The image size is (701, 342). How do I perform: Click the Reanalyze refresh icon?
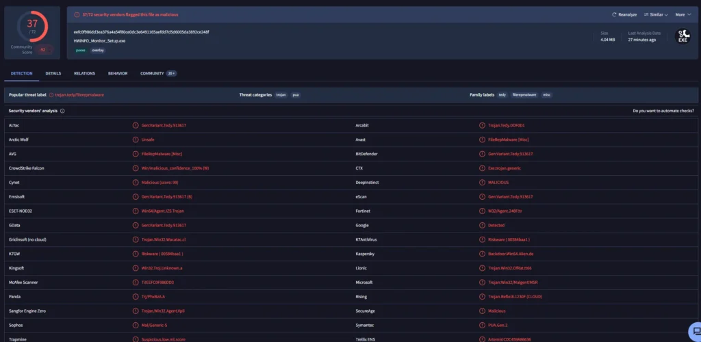(614, 14)
